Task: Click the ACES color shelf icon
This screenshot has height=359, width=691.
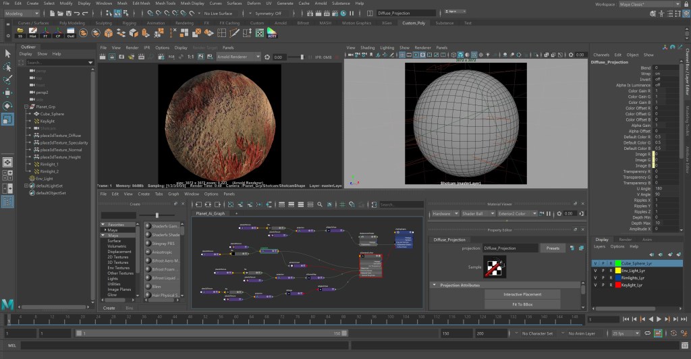Action: click(271, 32)
